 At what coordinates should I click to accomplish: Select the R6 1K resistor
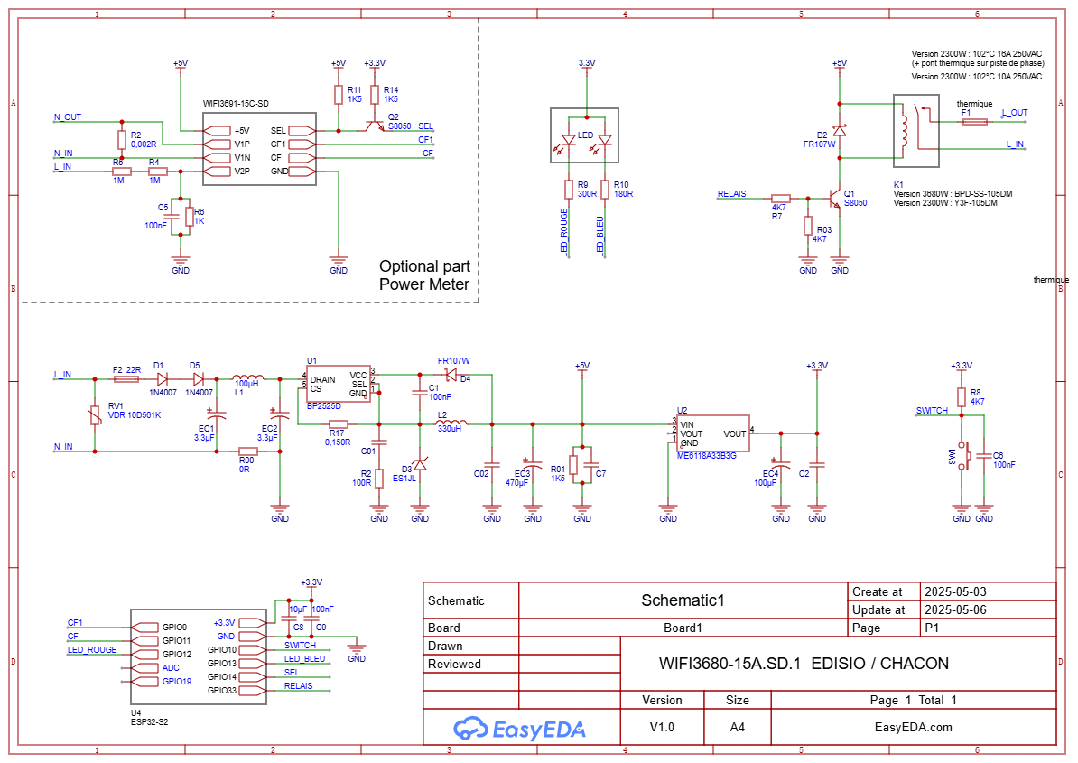point(189,217)
